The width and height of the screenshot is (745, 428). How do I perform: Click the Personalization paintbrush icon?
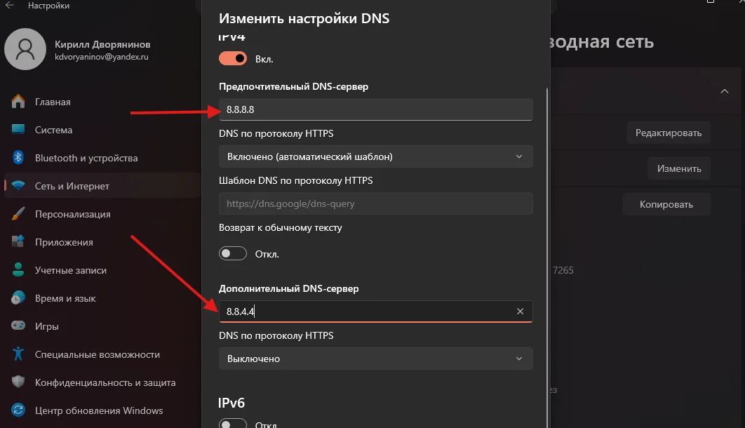coord(19,214)
